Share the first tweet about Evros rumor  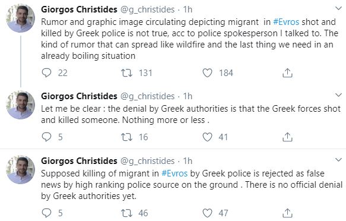tap(287, 73)
